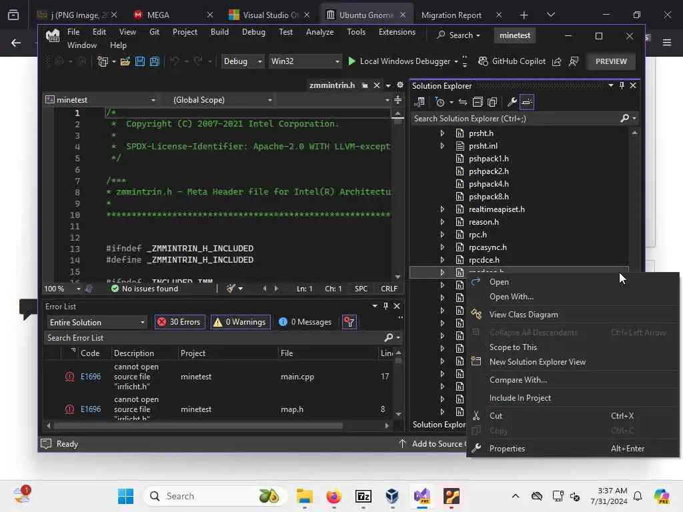
Task: Click the New Project toolbar icon
Action: [x=103, y=61]
